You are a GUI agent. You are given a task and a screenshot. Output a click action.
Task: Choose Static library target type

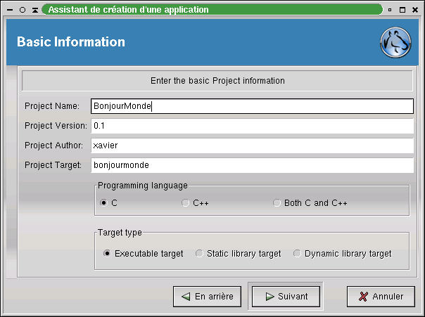tap(199, 254)
